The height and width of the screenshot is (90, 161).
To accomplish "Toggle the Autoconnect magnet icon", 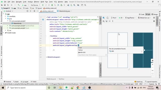I will point(107,21).
